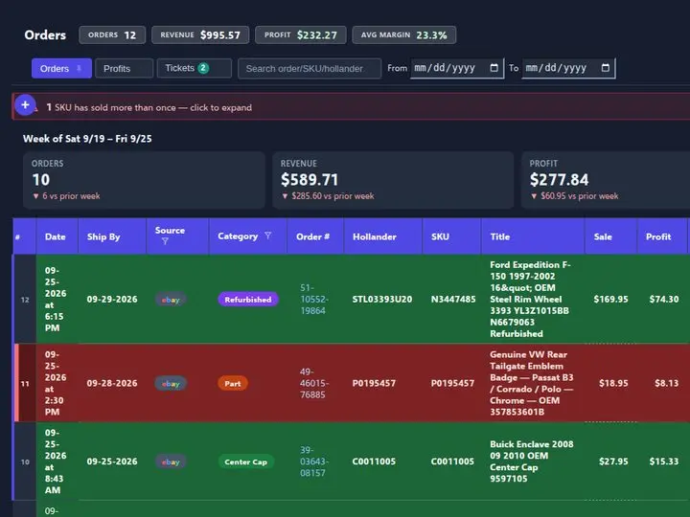This screenshot has width=690, height=517.
Task: Sort by the Date column header
Action: (x=57, y=236)
